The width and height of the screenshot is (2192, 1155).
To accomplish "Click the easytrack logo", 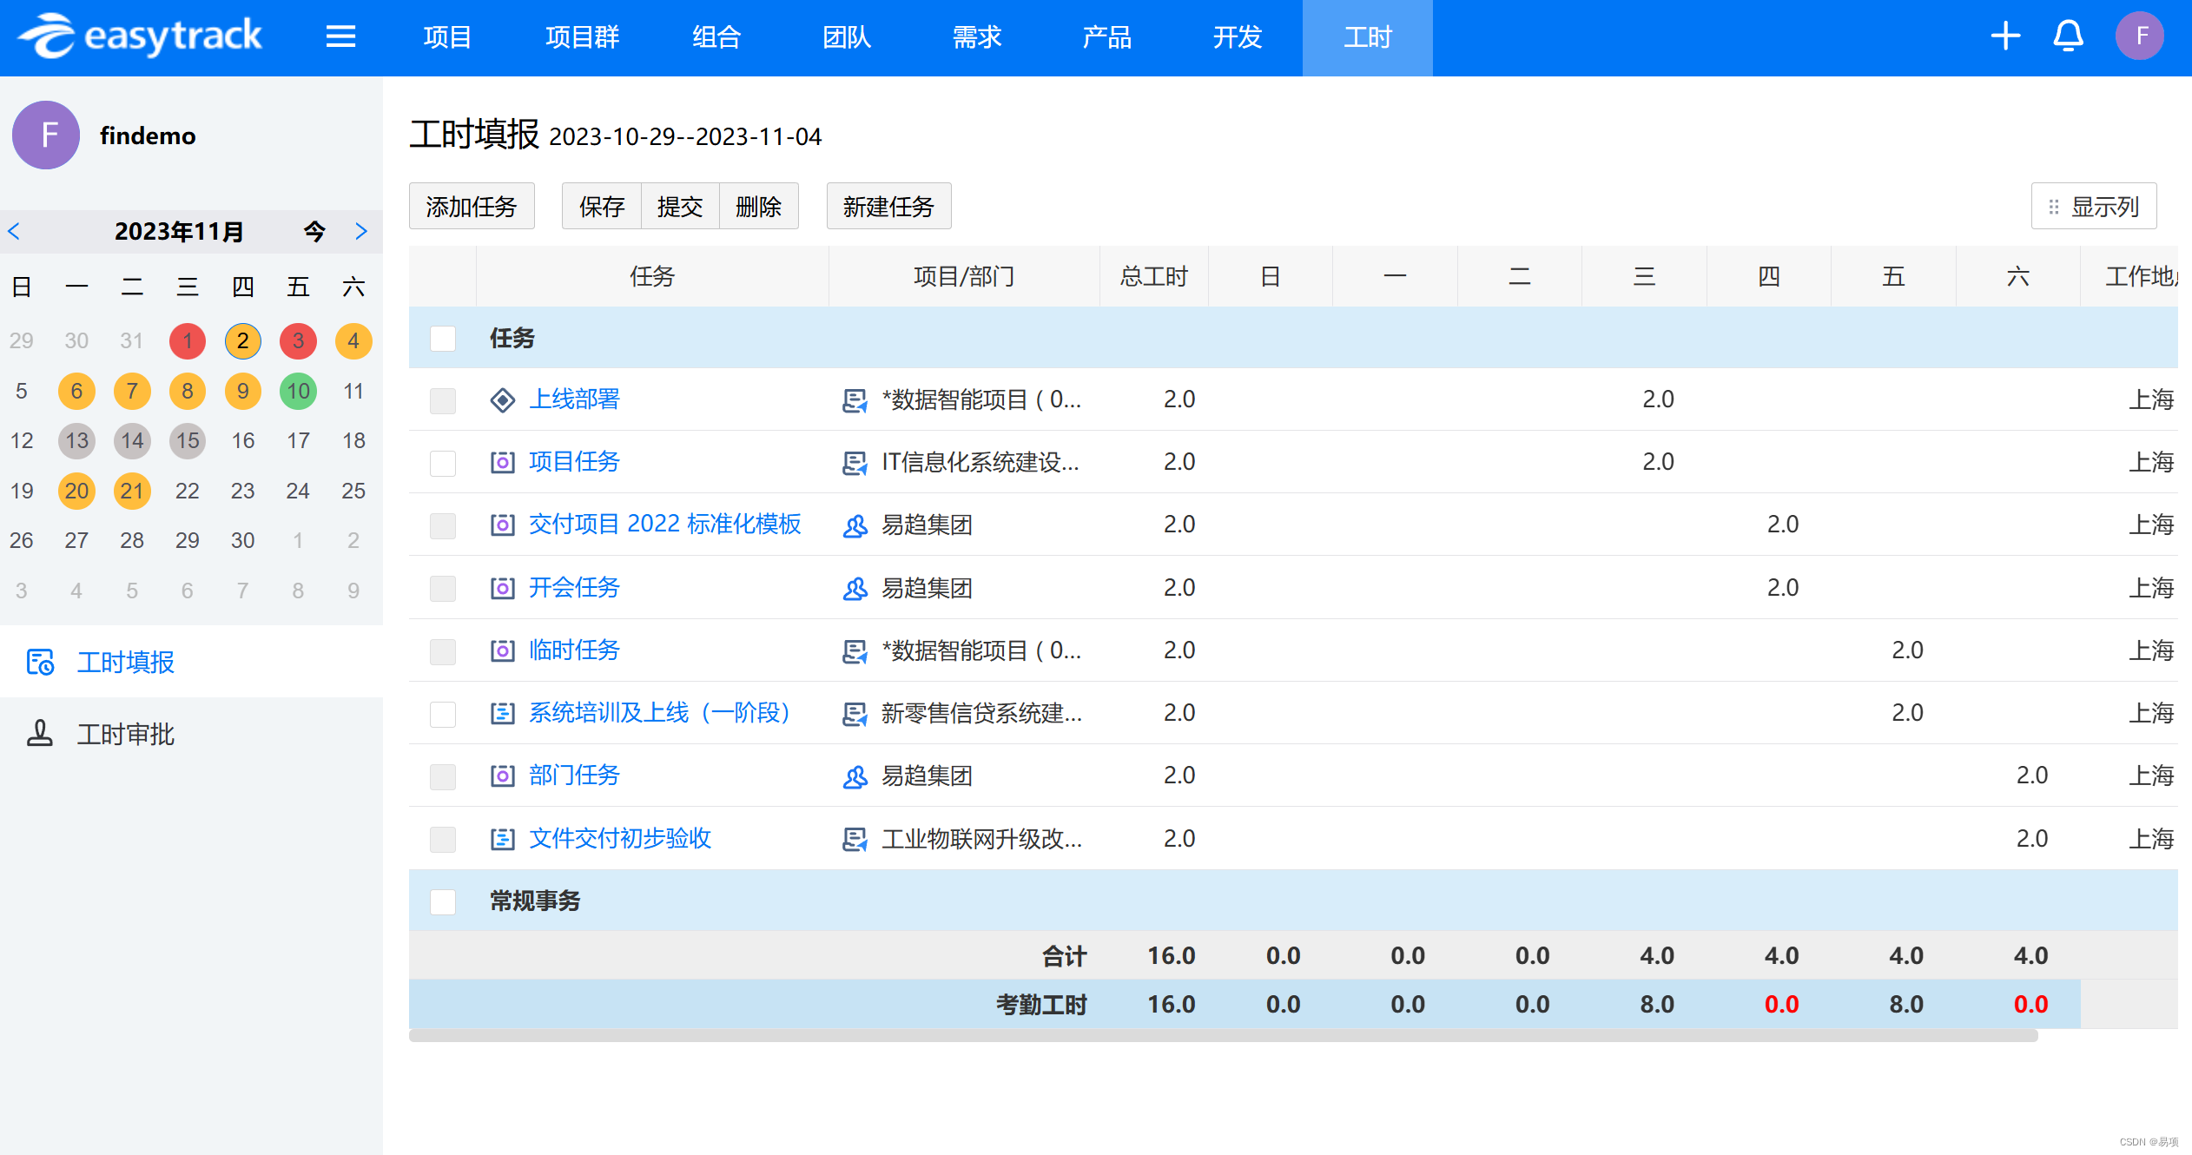I will click(x=140, y=36).
